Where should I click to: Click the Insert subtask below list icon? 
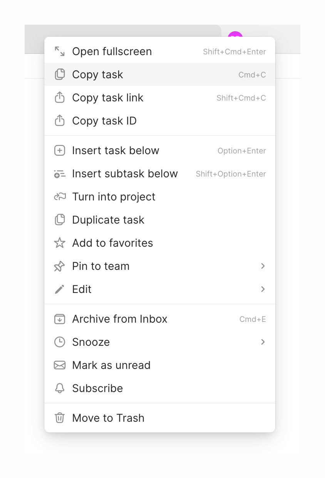coord(60,173)
